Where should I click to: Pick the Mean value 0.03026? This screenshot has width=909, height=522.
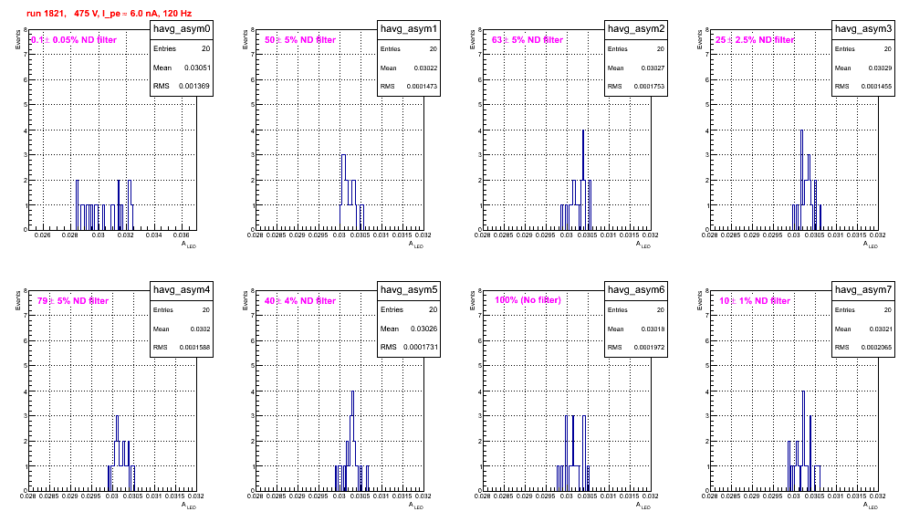pos(423,329)
